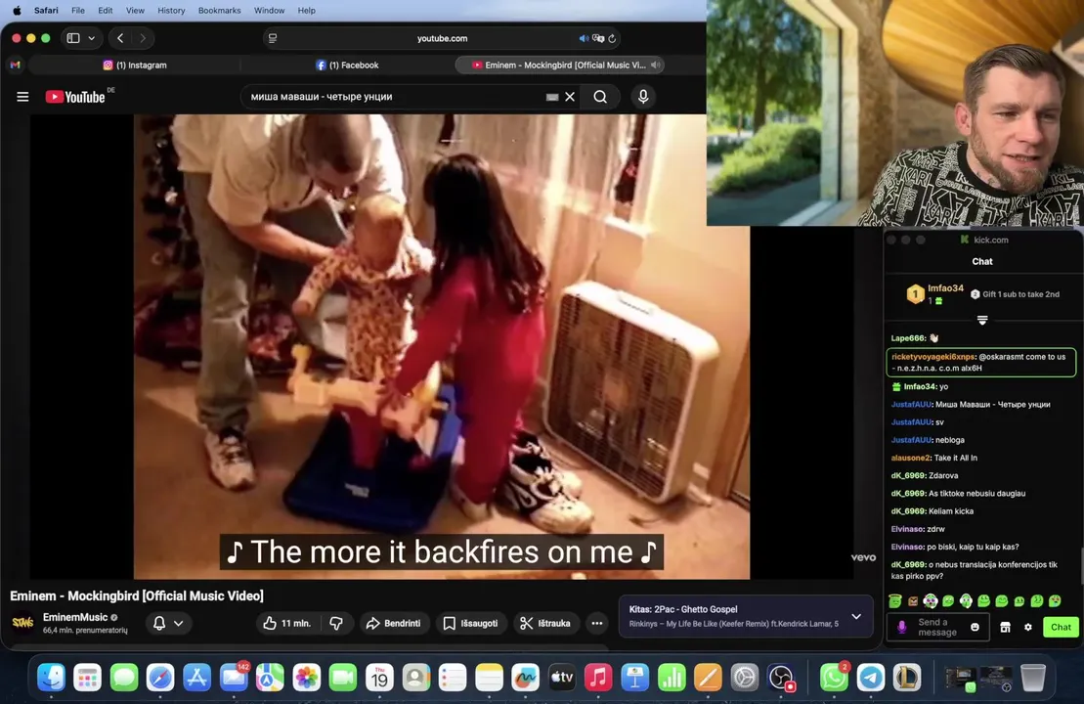The image size is (1084, 704).
Task: Mute audio via address bar speaker icon
Action: click(x=584, y=38)
